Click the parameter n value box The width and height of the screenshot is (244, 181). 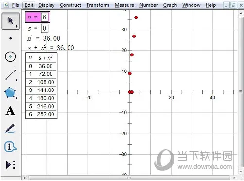point(44,17)
